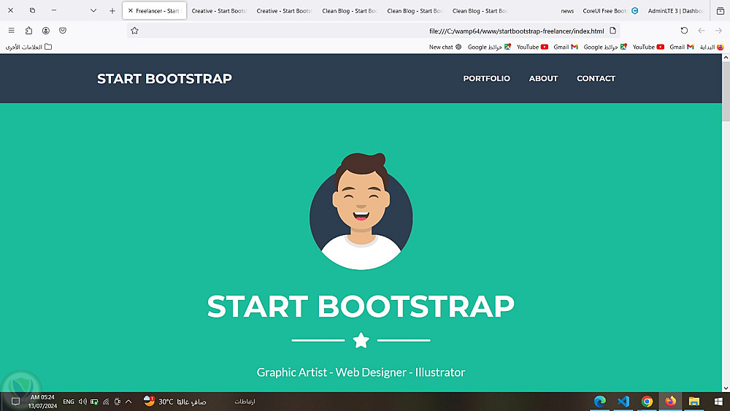Click the scrollbar down arrow
The image size is (730, 411).
click(726, 388)
